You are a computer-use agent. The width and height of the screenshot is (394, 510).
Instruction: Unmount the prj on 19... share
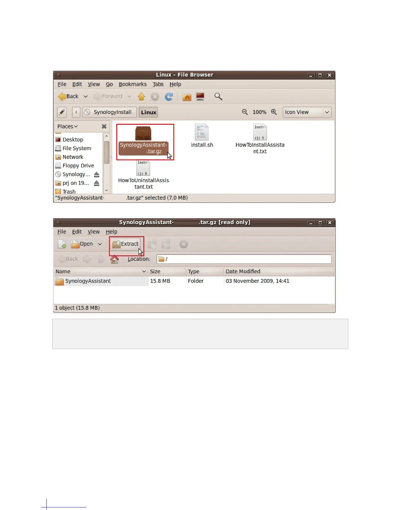pyautogui.click(x=97, y=183)
